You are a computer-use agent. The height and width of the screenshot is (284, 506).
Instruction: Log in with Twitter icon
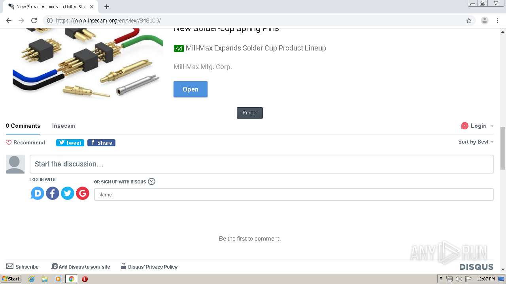tap(68, 193)
